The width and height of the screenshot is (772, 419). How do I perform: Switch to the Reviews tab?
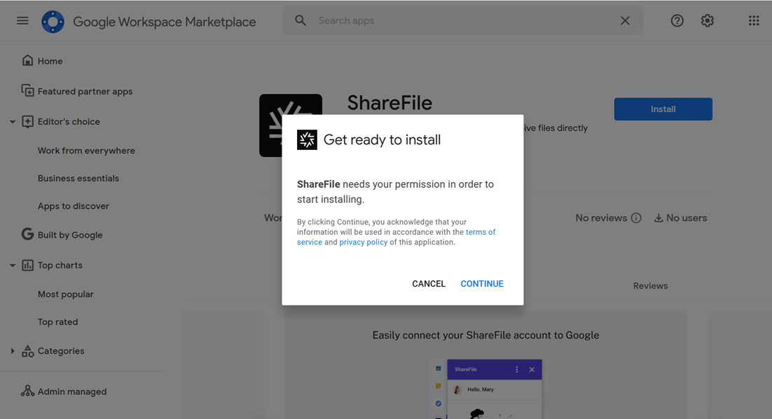[x=650, y=286]
